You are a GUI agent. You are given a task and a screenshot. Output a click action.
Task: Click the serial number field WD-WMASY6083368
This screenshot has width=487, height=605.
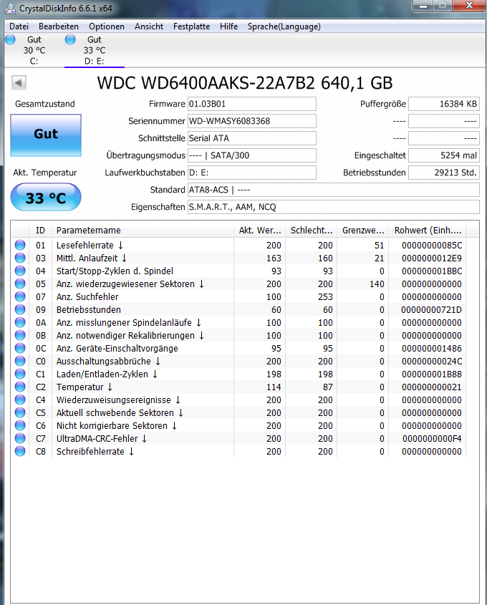coord(252,121)
